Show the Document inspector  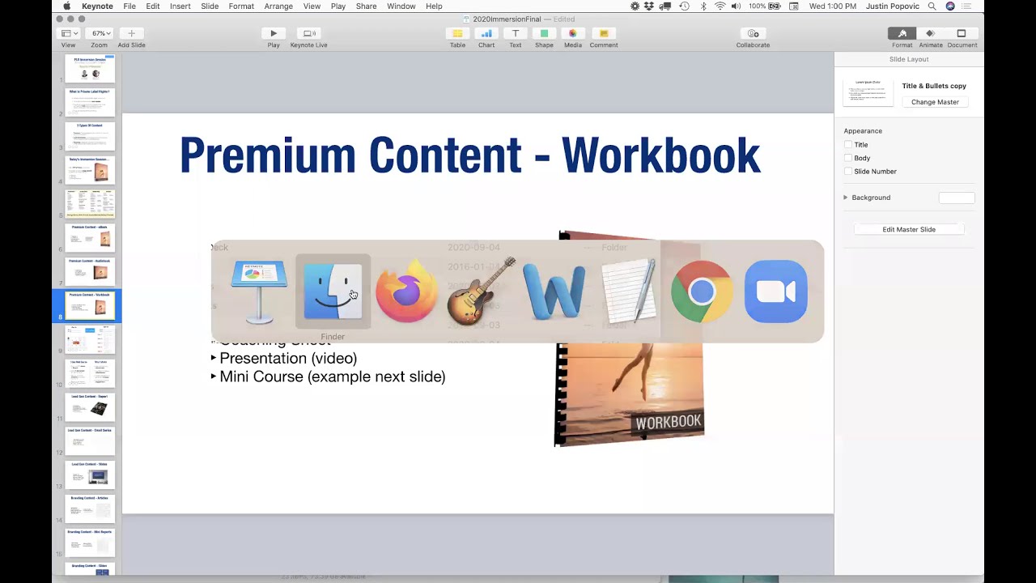tap(962, 33)
